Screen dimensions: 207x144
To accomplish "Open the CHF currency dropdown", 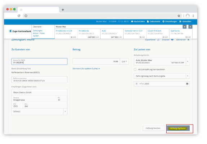I will point(124,61).
